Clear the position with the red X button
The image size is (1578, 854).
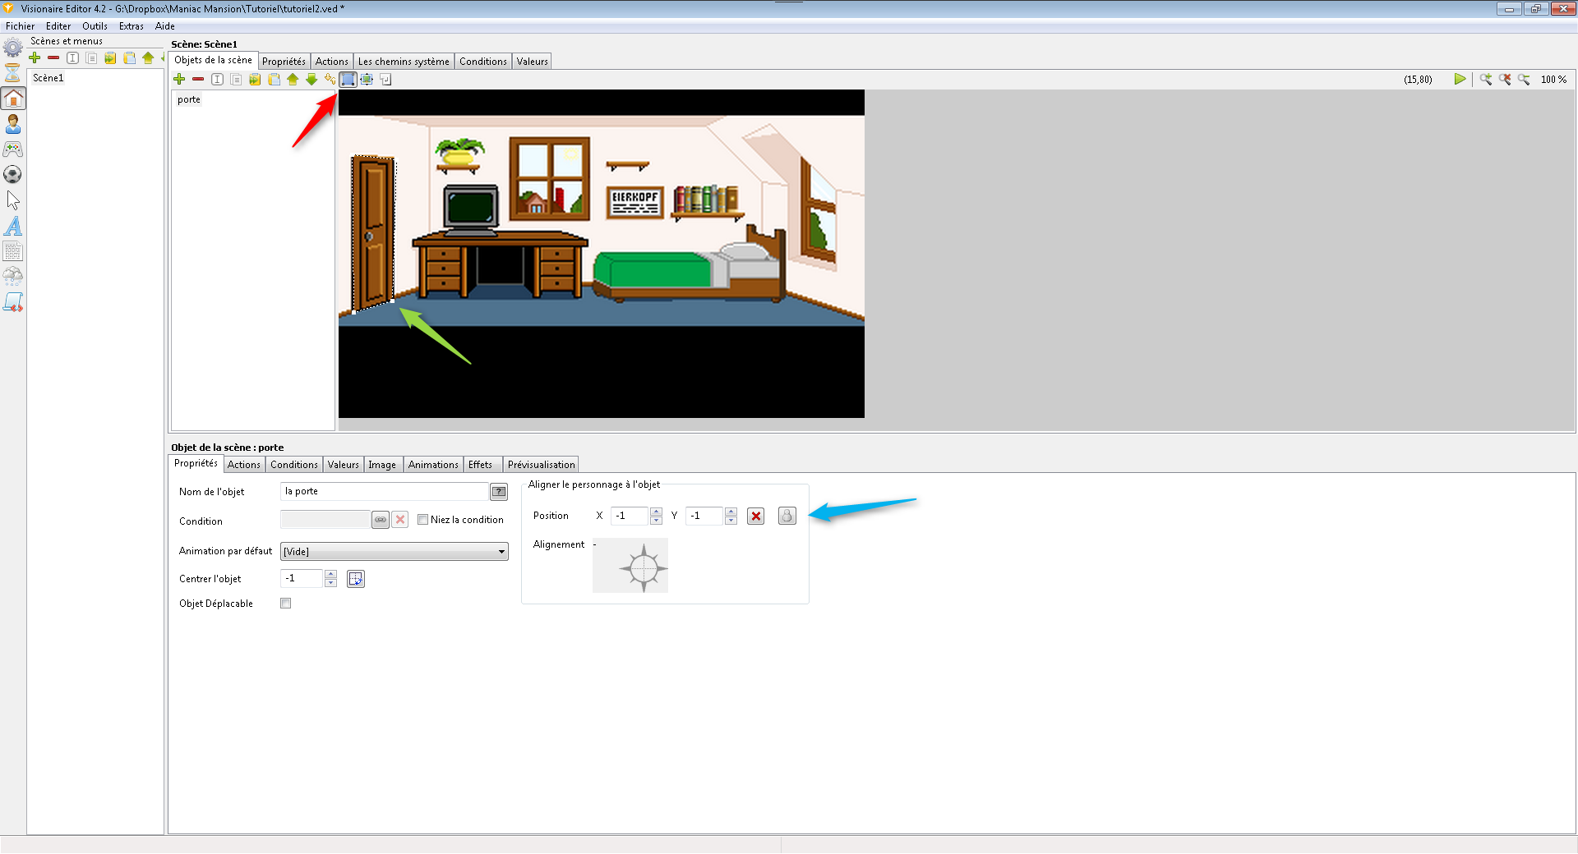coord(756,516)
